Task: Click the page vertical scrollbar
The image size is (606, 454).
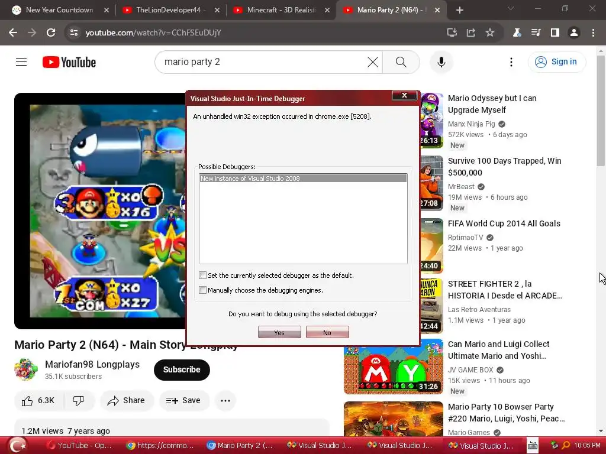Action: pyautogui.click(x=601, y=111)
